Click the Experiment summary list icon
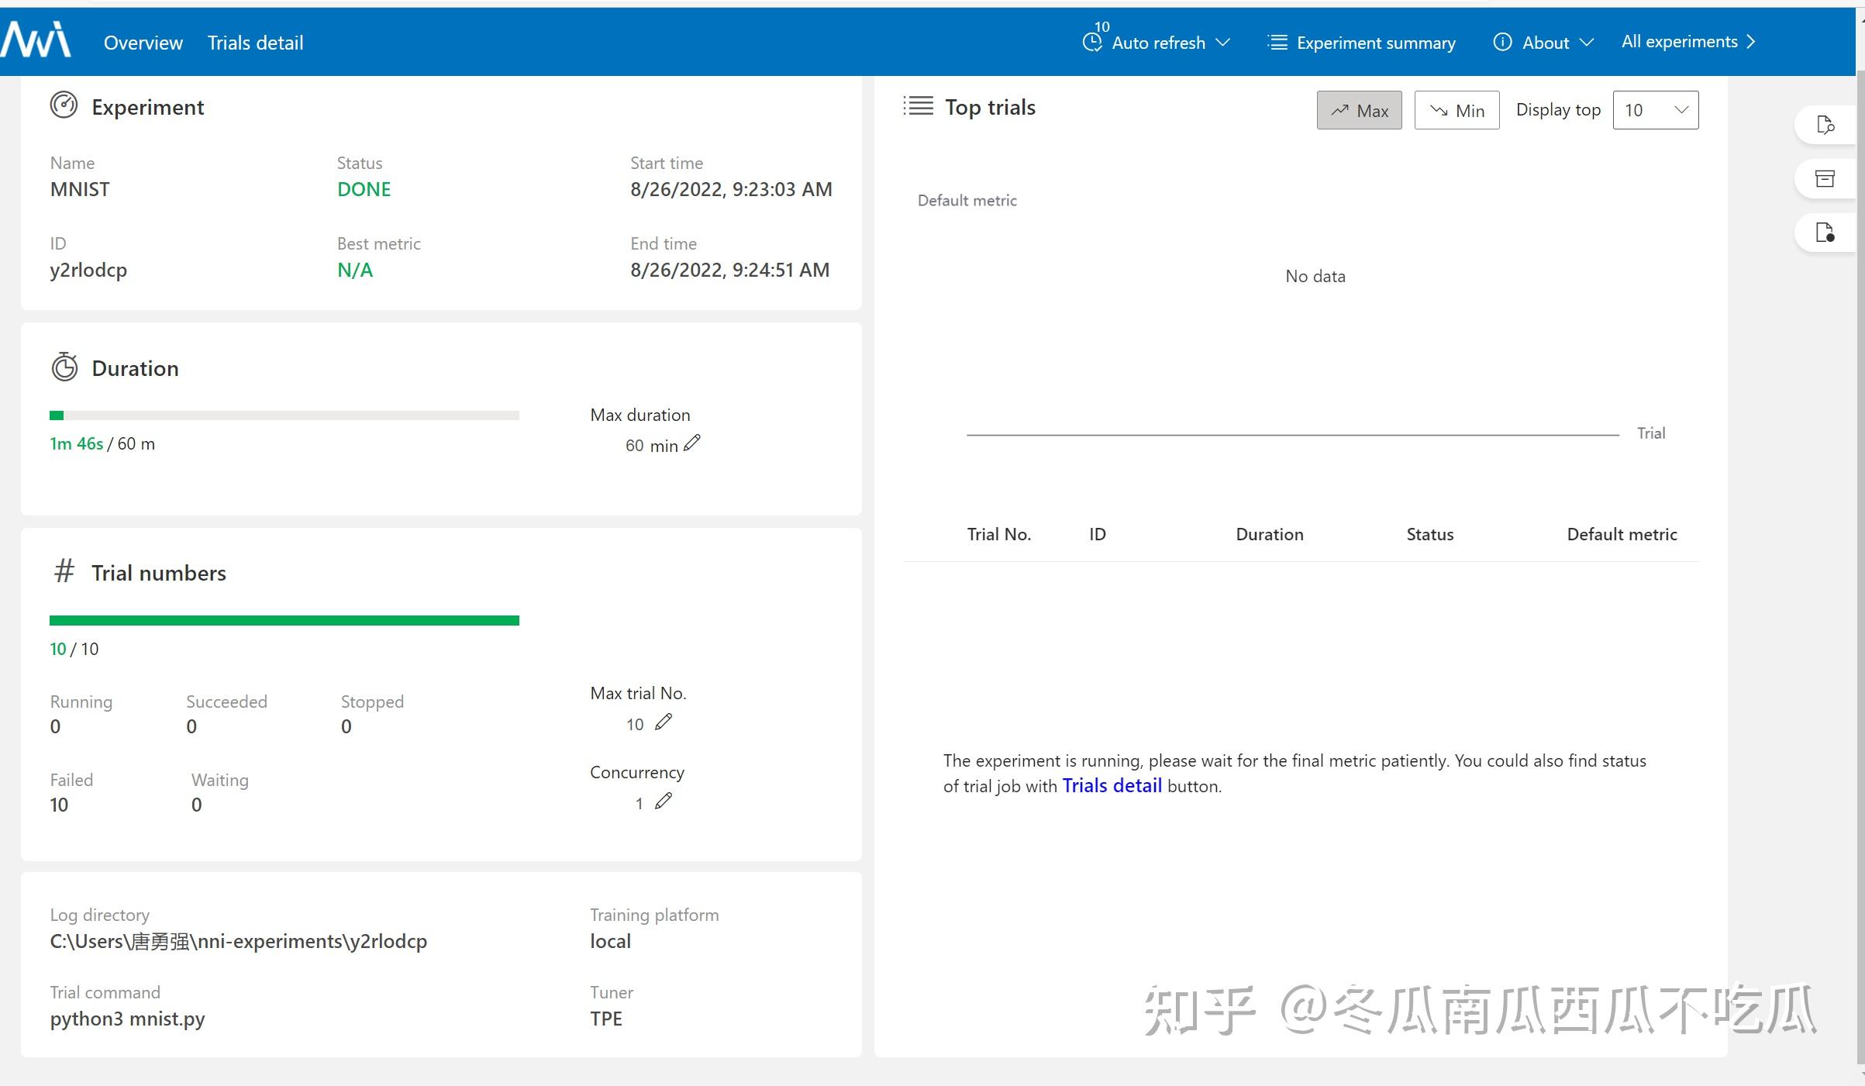The image size is (1865, 1086). click(x=1277, y=42)
